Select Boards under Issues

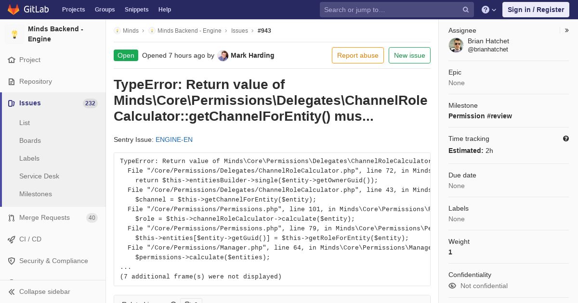(30, 141)
